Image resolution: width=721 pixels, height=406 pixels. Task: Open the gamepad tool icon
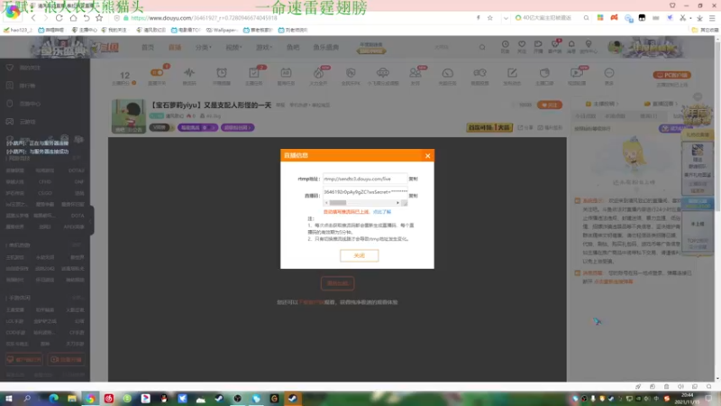coord(479,73)
